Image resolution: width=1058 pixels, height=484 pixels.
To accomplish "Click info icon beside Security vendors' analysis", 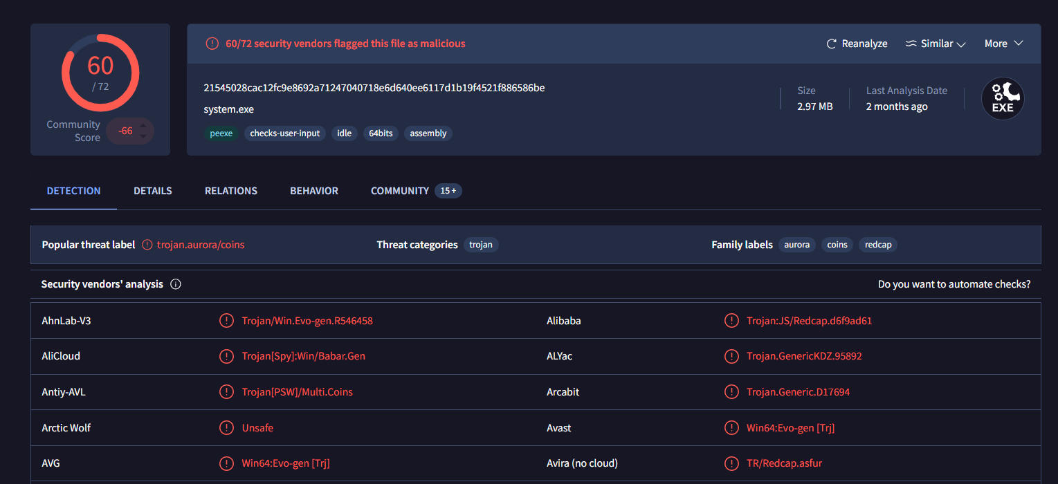I will [176, 284].
